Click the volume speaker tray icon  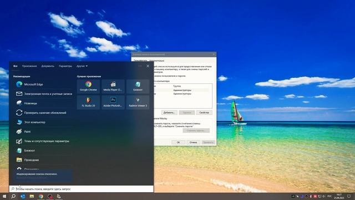[323, 196]
